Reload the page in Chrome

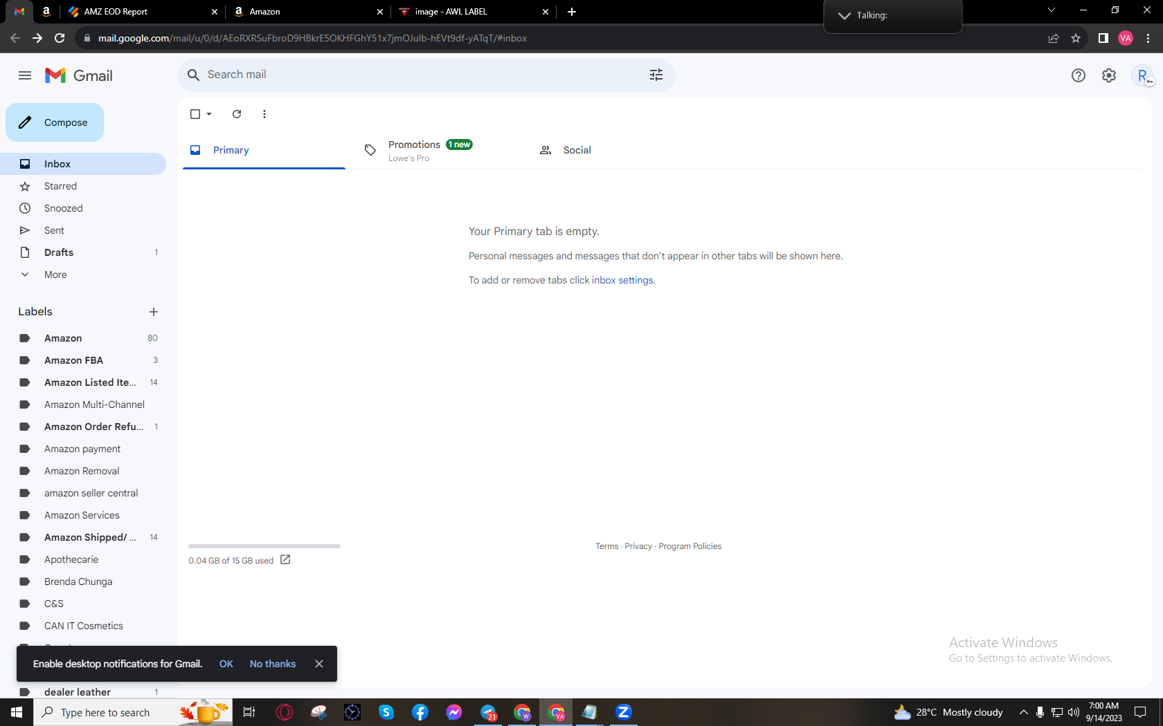[60, 38]
